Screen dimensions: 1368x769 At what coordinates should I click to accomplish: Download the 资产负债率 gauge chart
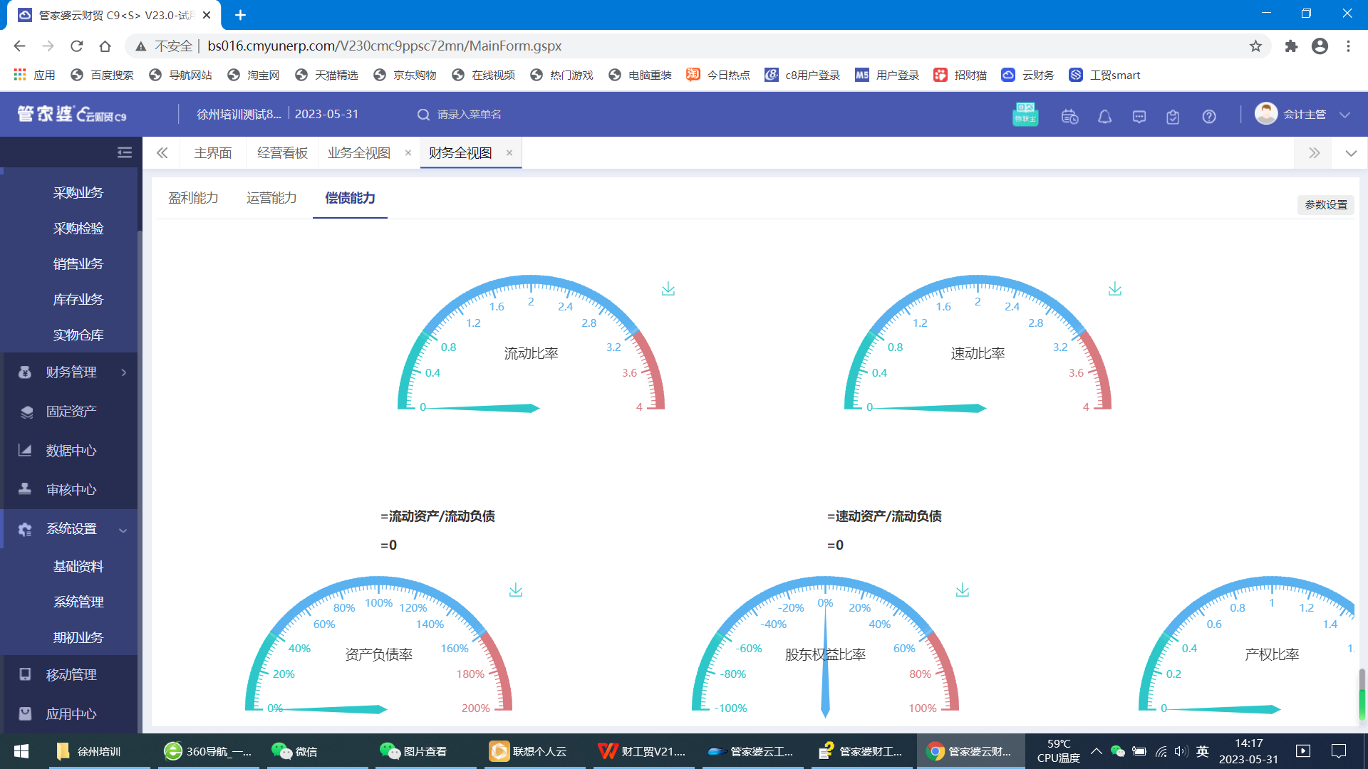[515, 590]
